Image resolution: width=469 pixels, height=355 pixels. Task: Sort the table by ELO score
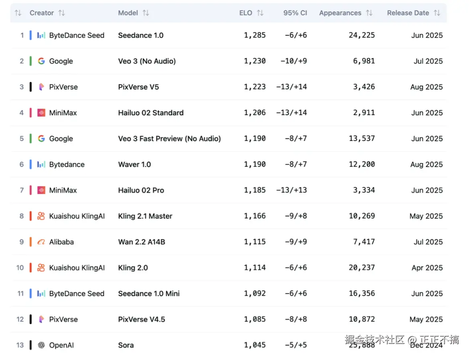tap(260, 13)
